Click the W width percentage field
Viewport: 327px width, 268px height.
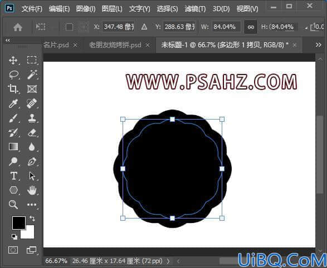click(227, 27)
